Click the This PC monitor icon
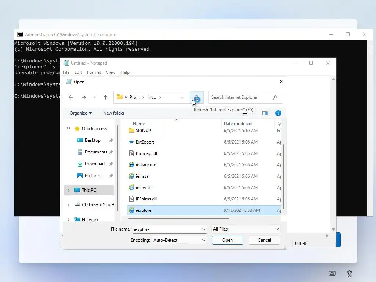The width and height of the screenshot is (376, 282). pyautogui.click(x=77, y=190)
